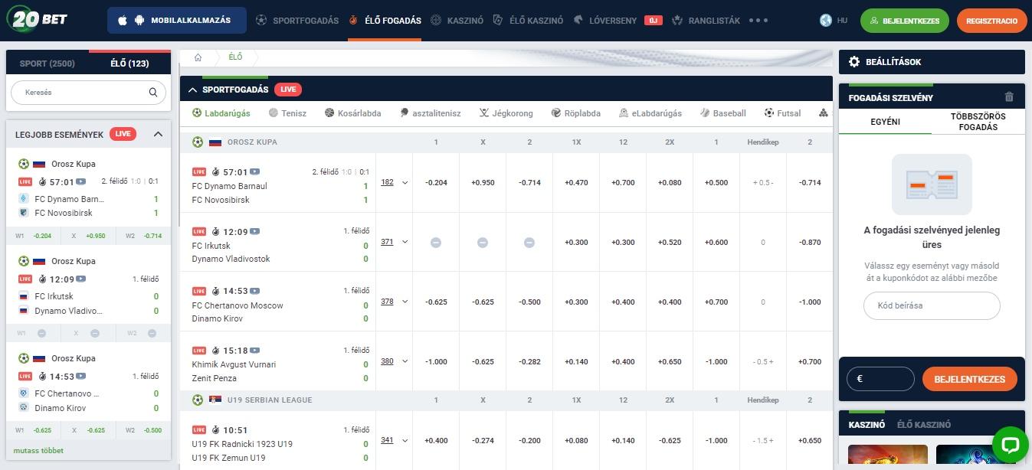This screenshot has height=470, width=1032.
Task: Open the Dynamo Vladivostok match in main list
Action: pyautogui.click(x=231, y=259)
